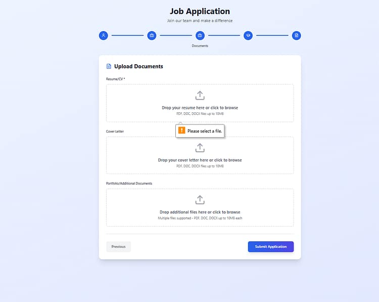Click 'Drop your cover letter here' text
The width and height of the screenshot is (379, 302).
tap(200, 160)
